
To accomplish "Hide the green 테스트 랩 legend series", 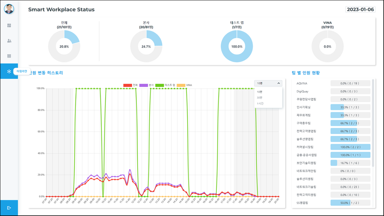I will click(163, 85).
